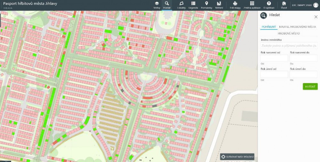Open the Lokality tool

click(x=181, y=5)
